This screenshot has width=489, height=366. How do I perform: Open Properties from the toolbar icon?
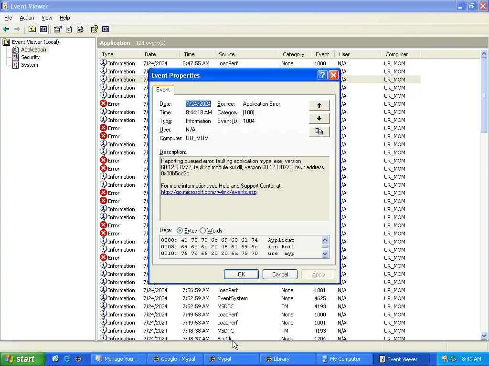pos(57,29)
